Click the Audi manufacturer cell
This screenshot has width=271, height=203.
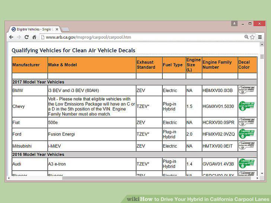[30, 164]
